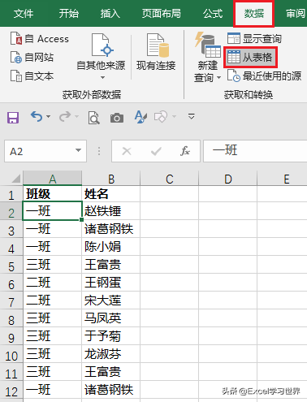Select 诸葛钢铁 in row 3
Image resolution: width=307 pixels, height=402 pixels.
click(x=111, y=229)
